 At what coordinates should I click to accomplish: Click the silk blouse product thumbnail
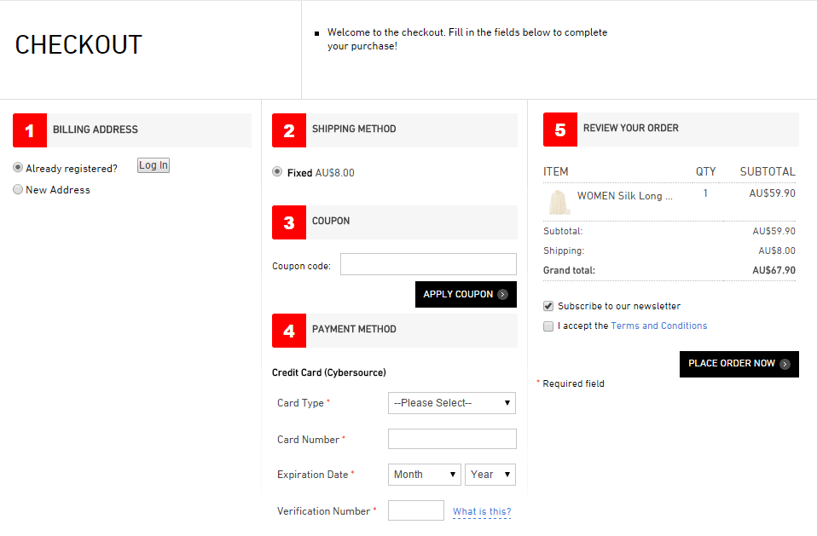558,202
